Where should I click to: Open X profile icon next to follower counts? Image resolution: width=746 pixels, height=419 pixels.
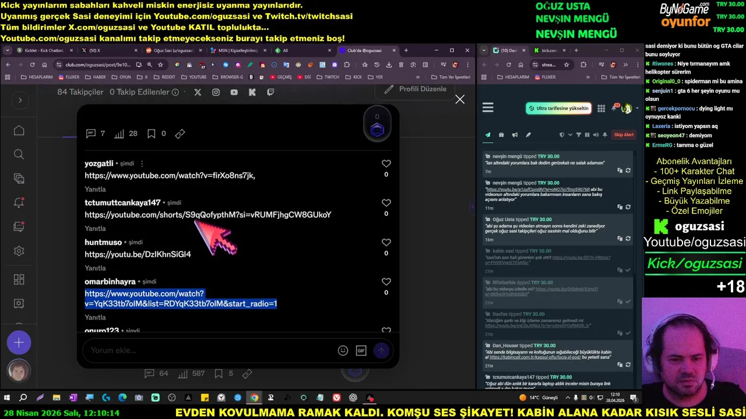pyautogui.click(x=198, y=92)
